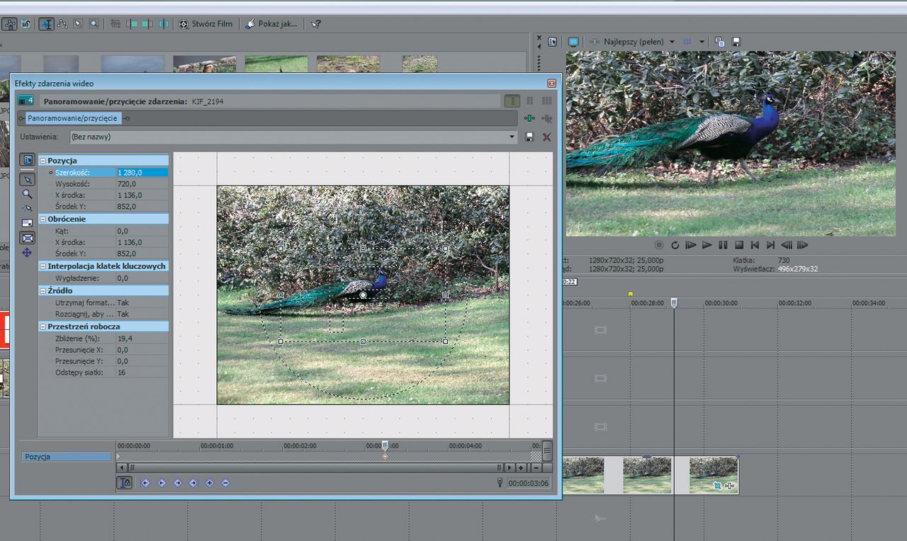
Task: Toggle Sync Cursor in keyframe controller
Action: (x=124, y=482)
